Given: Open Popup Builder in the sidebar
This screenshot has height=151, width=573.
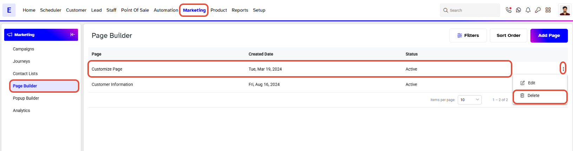Looking at the screenshot, I should 26,98.
